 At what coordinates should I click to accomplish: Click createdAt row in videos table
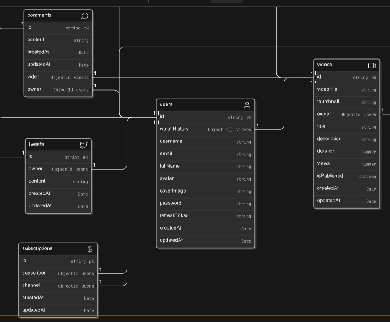347,189
